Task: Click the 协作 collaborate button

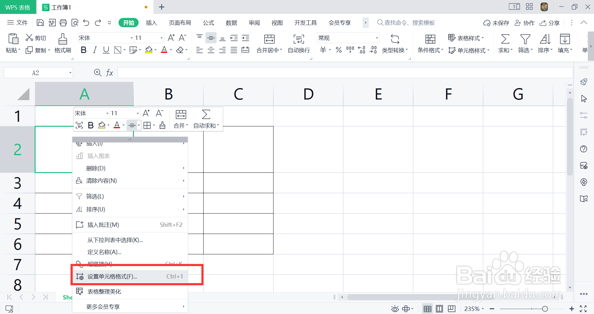Action: coord(524,23)
